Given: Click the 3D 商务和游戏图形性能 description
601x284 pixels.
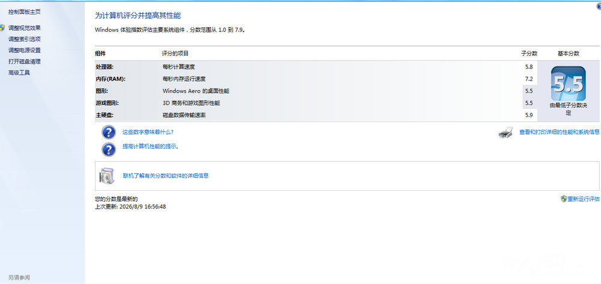Looking at the screenshot, I should coord(191,103).
